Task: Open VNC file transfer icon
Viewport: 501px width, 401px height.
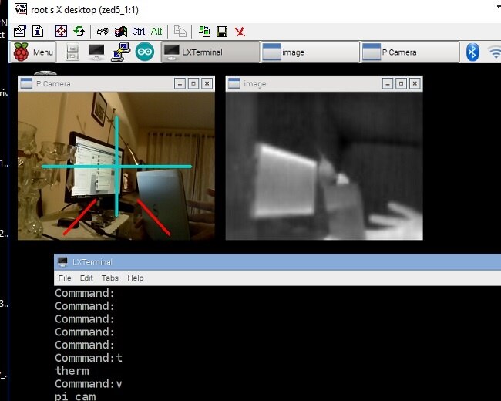Action: (204, 32)
